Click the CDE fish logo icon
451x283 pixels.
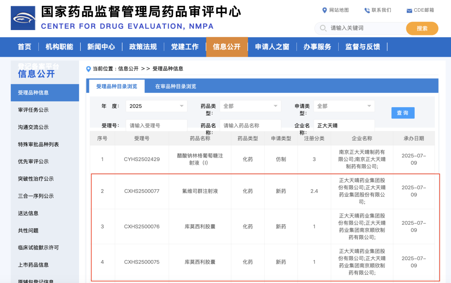(x=23, y=18)
